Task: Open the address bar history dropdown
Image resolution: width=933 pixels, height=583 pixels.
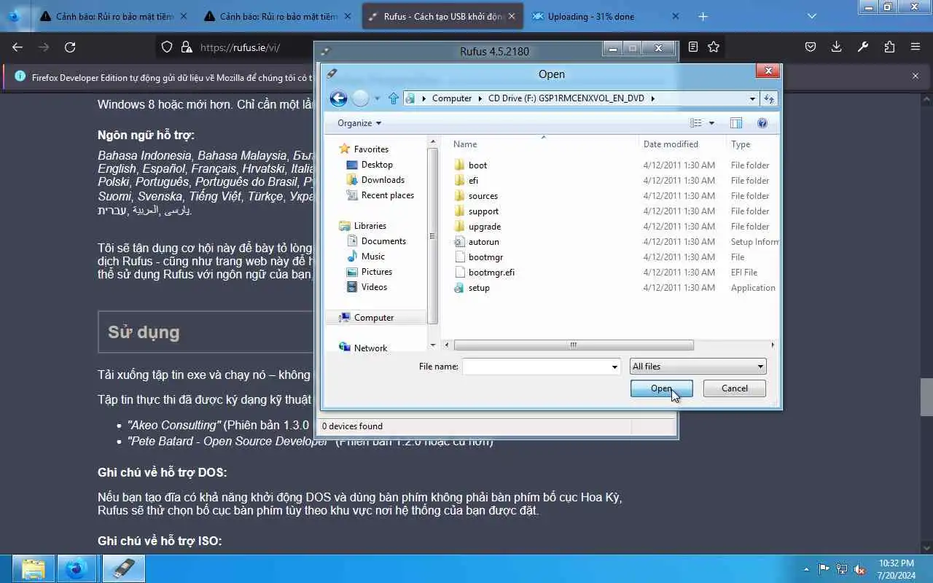Action: 752,98
